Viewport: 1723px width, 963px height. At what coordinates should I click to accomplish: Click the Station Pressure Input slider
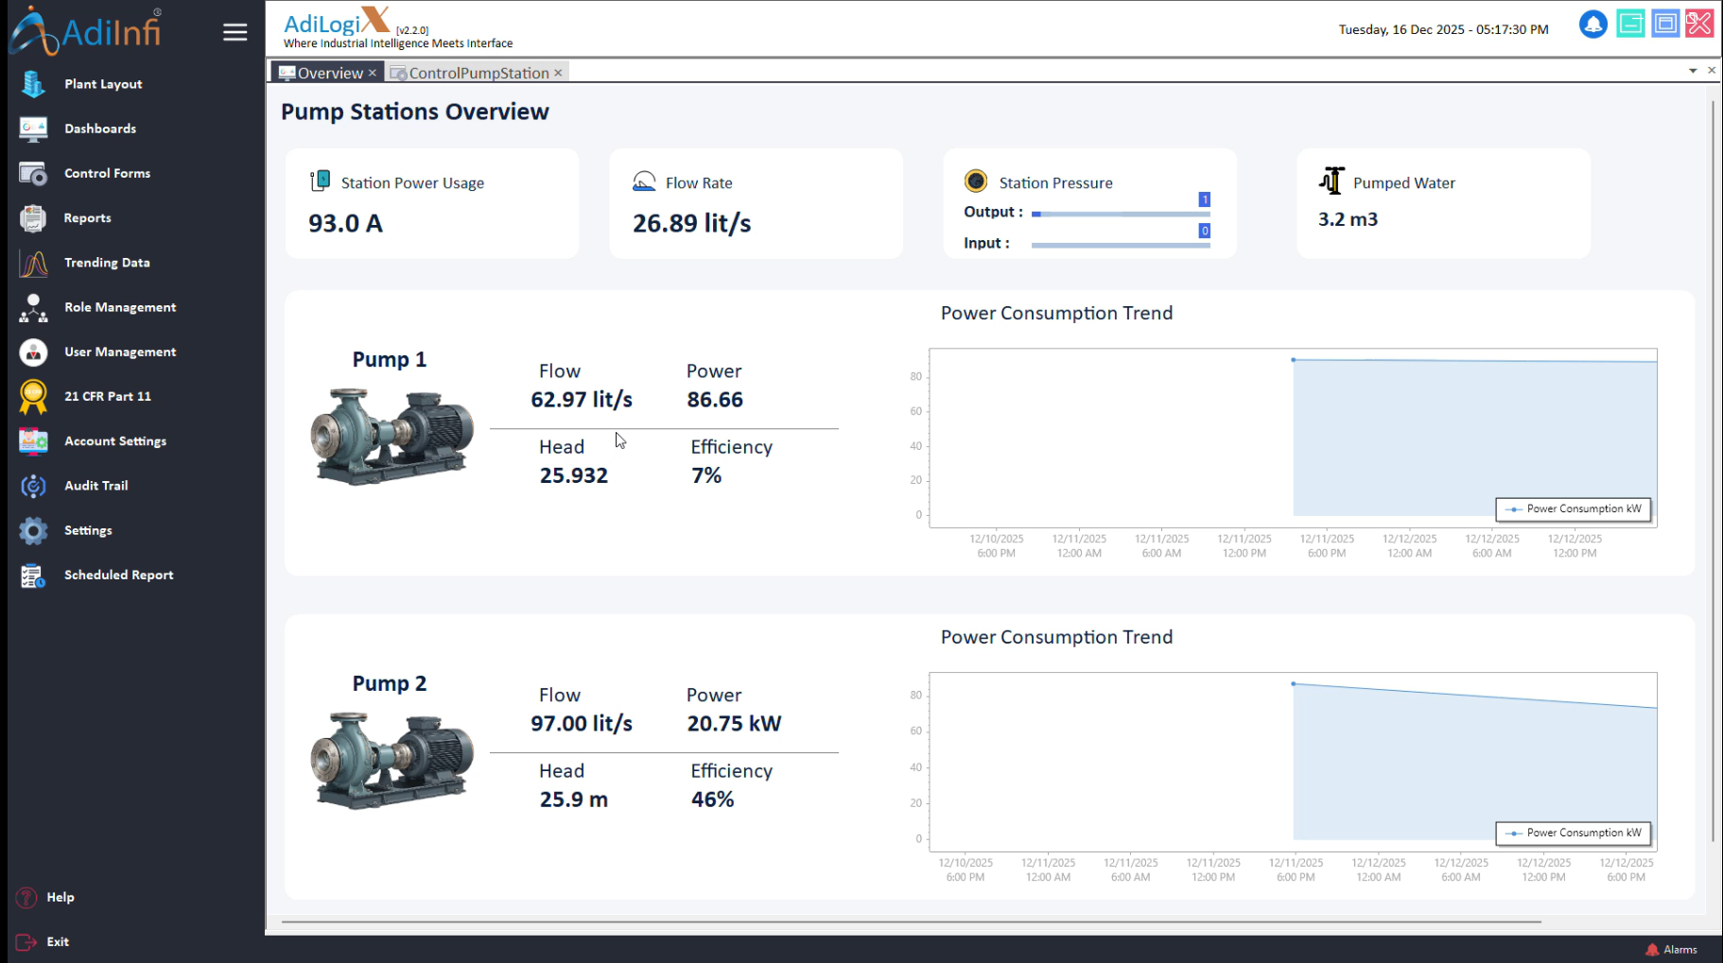click(x=1120, y=246)
